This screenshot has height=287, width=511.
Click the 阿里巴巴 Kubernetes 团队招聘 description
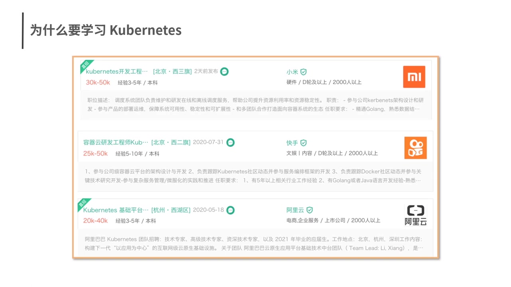(x=254, y=244)
